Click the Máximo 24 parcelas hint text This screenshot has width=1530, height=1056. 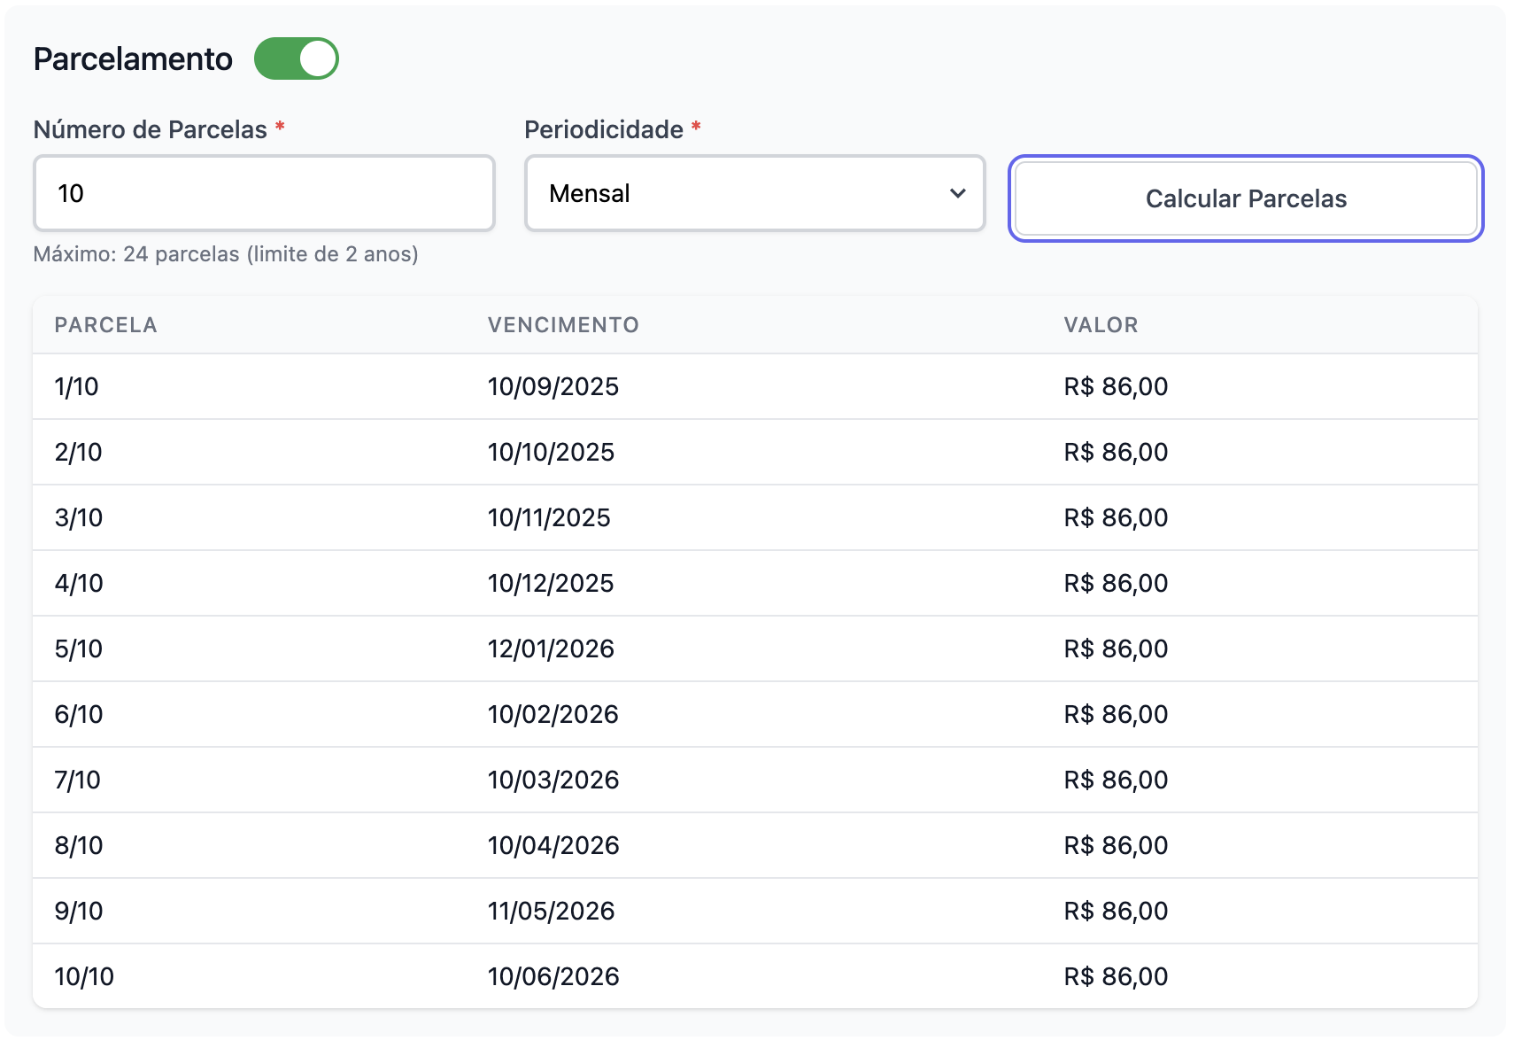tap(226, 254)
